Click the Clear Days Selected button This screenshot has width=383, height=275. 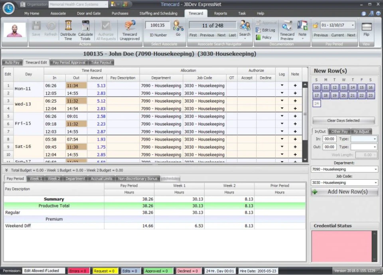pyautogui.click(x=344, y=121)
